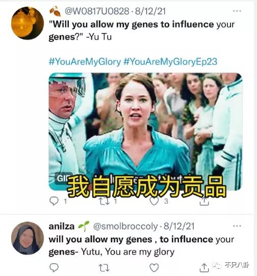The height and width of the screenshot is (276, 257).
Task: Reply to the W0817U0828 tweet
Action: pyautogui.click(x=54, y=201)
